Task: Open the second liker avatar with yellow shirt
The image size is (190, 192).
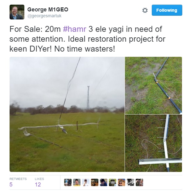Action: pyautogui.click(x=77, y=182)
